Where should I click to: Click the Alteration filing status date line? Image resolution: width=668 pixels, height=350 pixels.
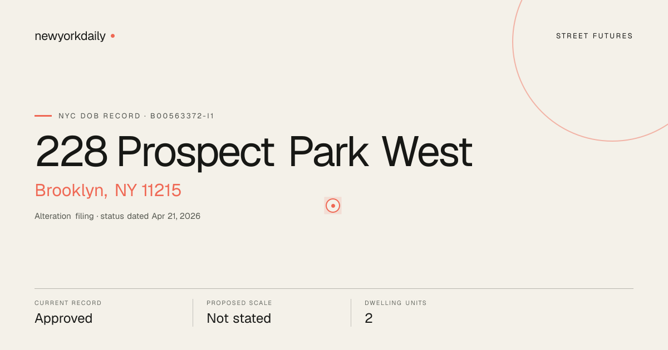[117, 216]
